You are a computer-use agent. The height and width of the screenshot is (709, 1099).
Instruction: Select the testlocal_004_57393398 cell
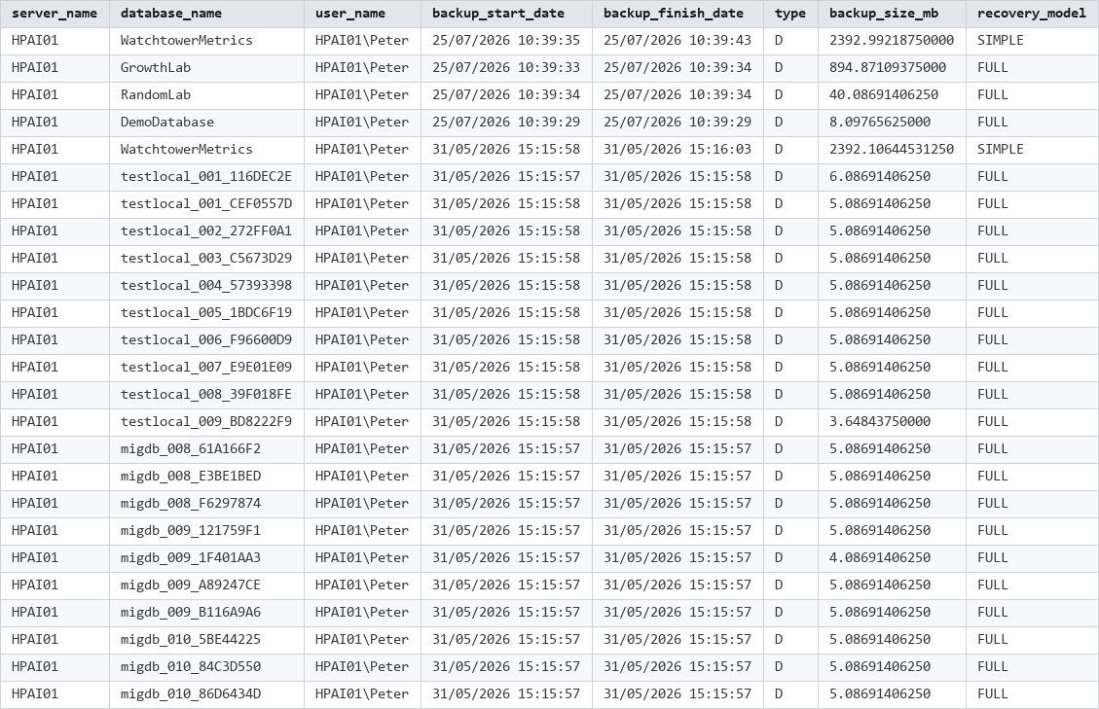click(206, 286)
